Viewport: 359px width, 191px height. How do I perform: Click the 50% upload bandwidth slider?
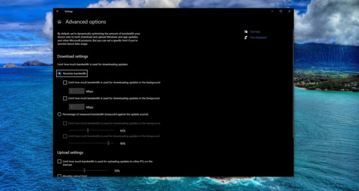tap(86, 170)
